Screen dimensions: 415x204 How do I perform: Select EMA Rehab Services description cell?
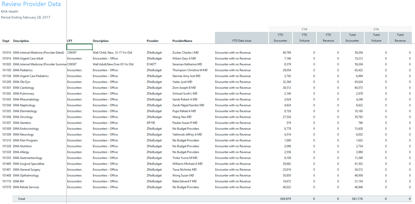tap(26, 187)
